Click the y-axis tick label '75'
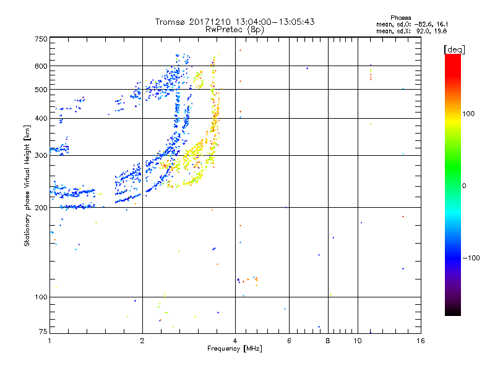 coord(43,331)
